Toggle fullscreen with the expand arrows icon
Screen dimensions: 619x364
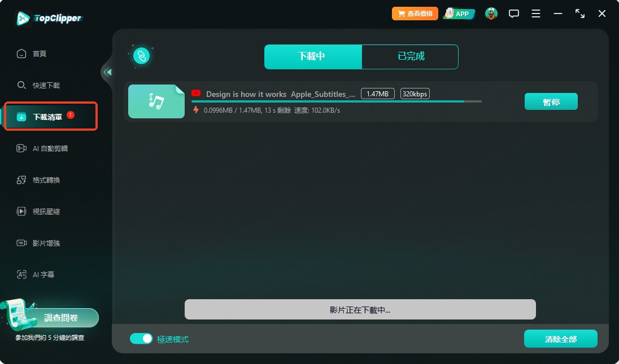(580, 14)
